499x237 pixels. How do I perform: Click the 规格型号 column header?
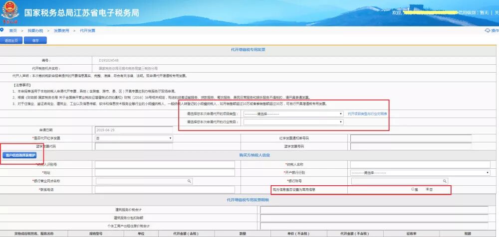[x=96, y=234]
